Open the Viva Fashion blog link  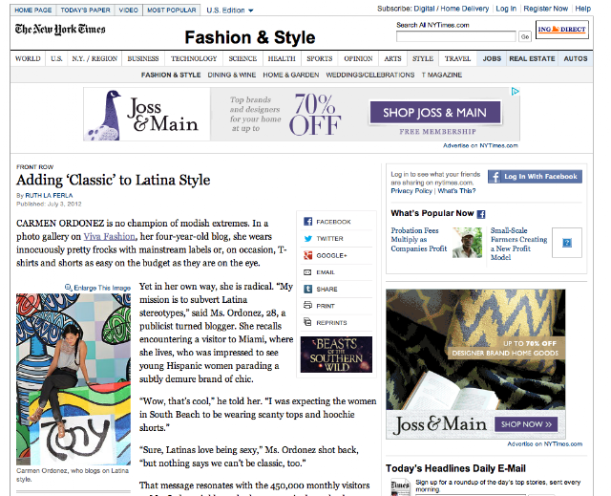point(109,236)
